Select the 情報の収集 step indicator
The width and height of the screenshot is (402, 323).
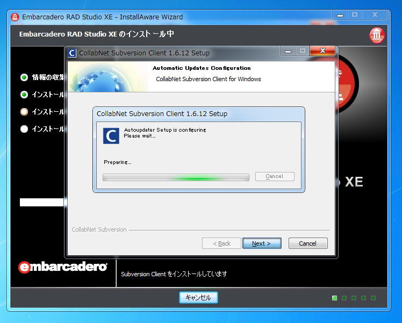tap(24, 77)
